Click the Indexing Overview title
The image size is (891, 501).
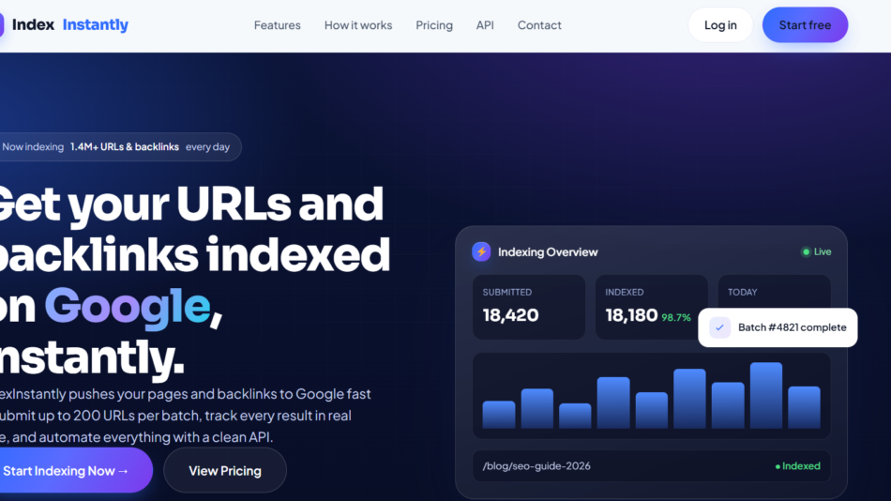(x=548, y=252)
